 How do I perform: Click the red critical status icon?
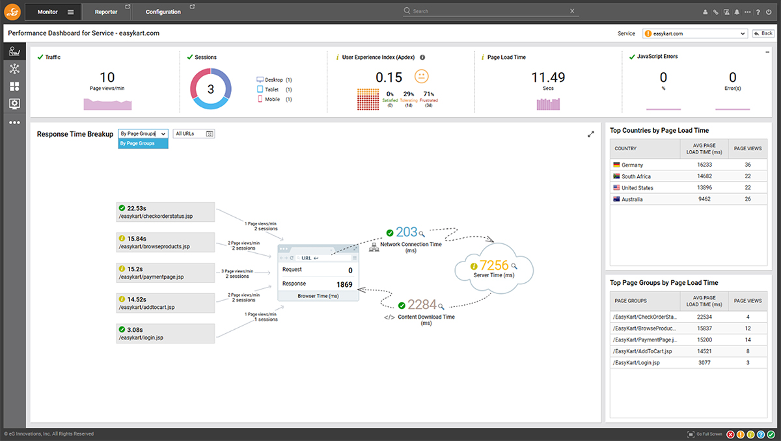click(730, 434)
